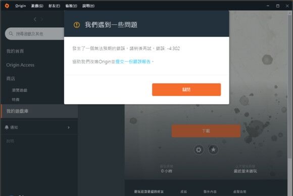Click the orange 下載 download button
This screenshot has height=196, width=293.
206,131
